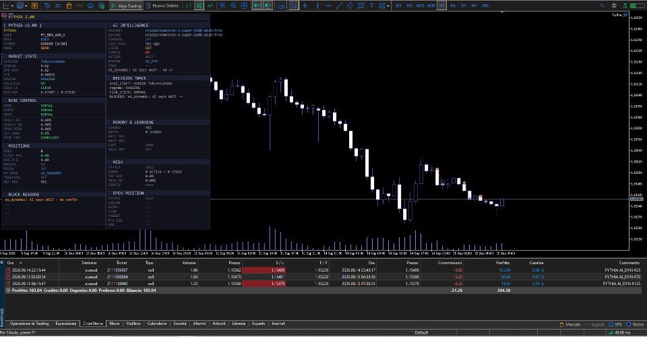Open the objects shapes dropdown
Screen dimensions: 647x337
click(x=383, y=6)
